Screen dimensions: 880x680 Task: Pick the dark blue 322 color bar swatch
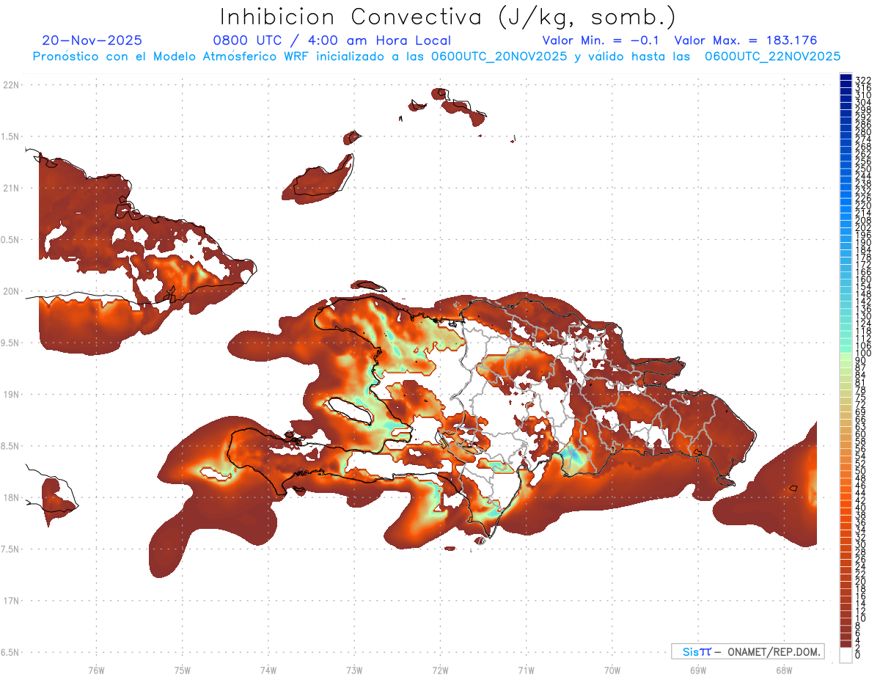tap(846, 77)
